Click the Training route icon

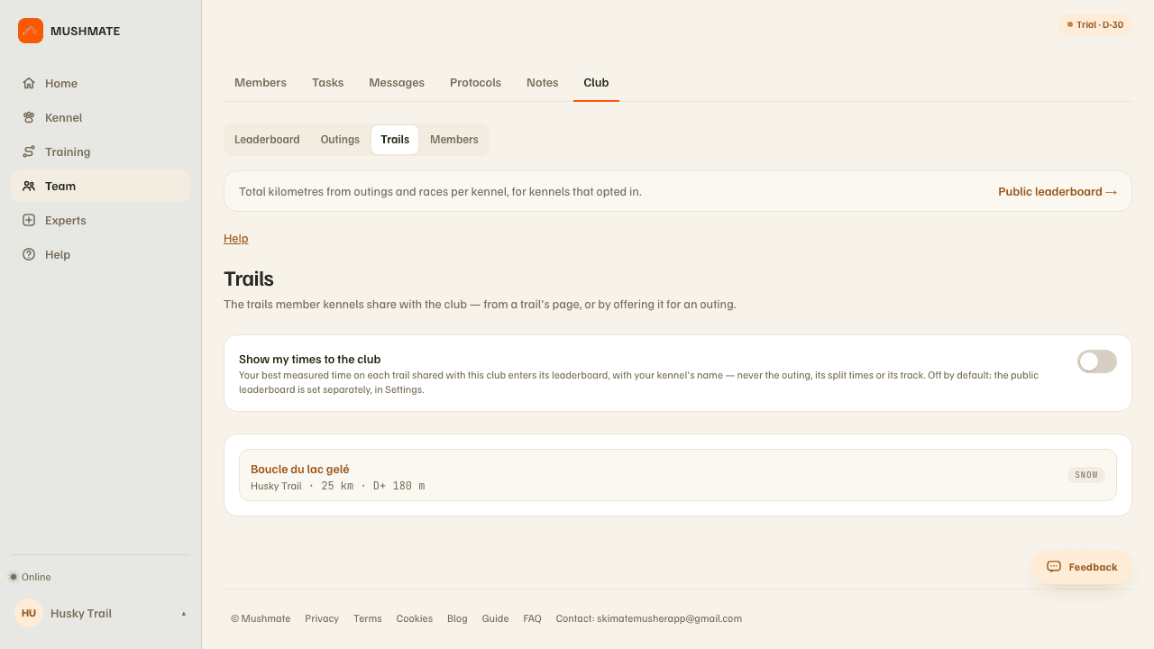[29, 151]
